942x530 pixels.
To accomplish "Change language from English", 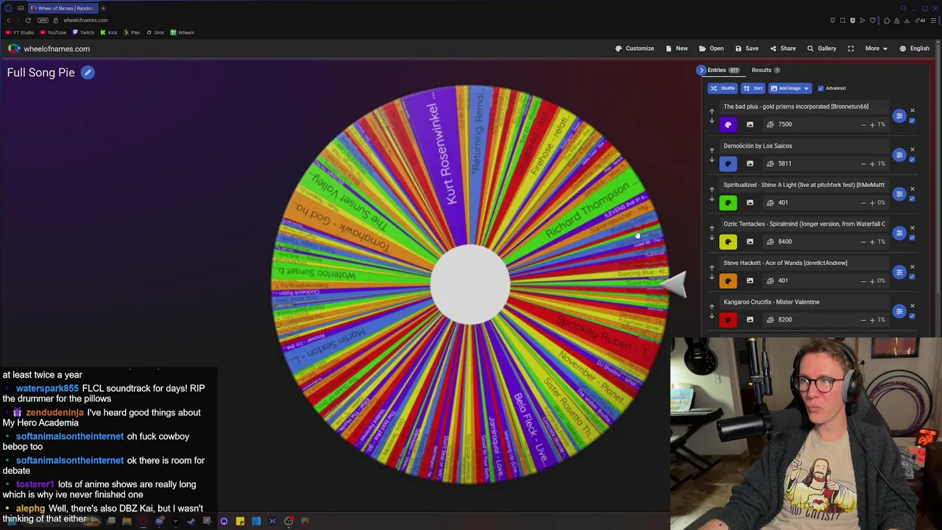I will [x=913, y=49].
